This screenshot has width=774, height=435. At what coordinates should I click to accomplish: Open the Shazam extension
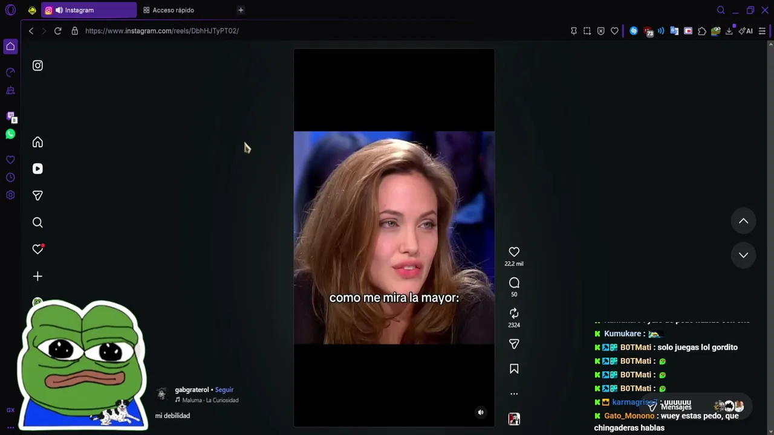point(634,31)
